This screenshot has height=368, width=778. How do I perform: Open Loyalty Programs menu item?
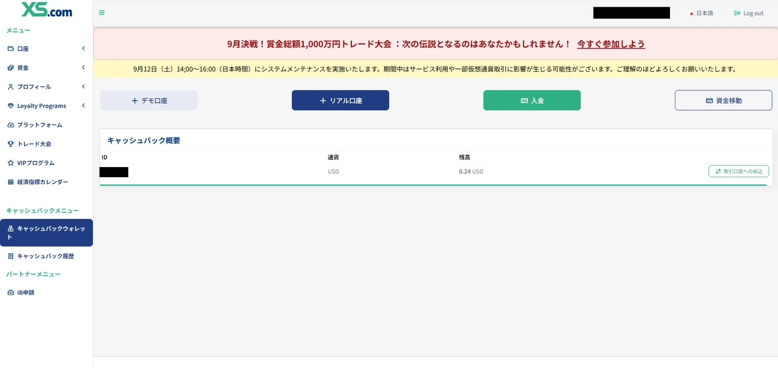(x=46, y=106)
